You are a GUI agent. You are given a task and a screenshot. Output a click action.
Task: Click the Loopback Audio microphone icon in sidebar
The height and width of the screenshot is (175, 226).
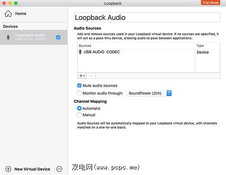[x=8, y=37]
